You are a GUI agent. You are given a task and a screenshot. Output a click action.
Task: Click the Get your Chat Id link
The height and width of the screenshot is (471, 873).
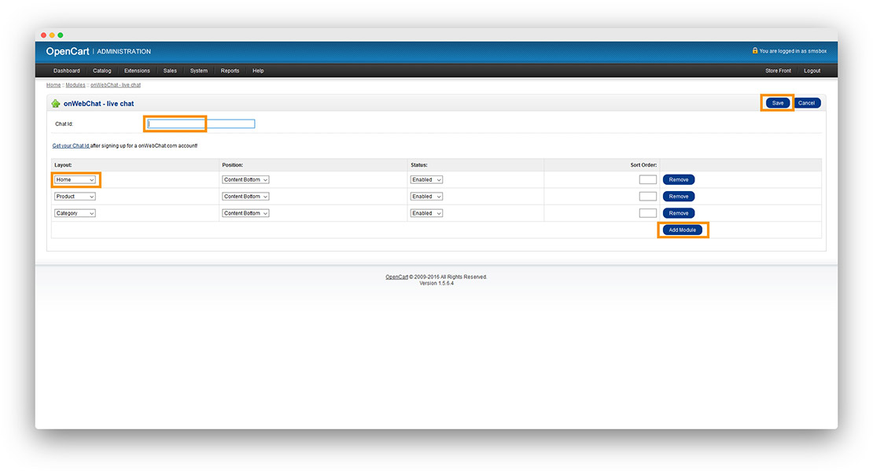click(x=69, y=145)
